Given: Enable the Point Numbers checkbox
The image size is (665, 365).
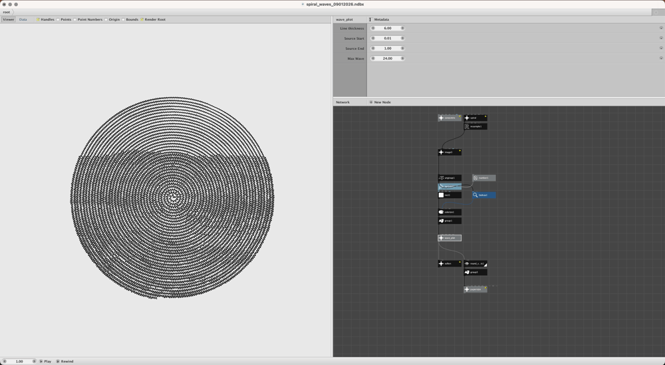Looking at the screenshot, I should (75, 19).
